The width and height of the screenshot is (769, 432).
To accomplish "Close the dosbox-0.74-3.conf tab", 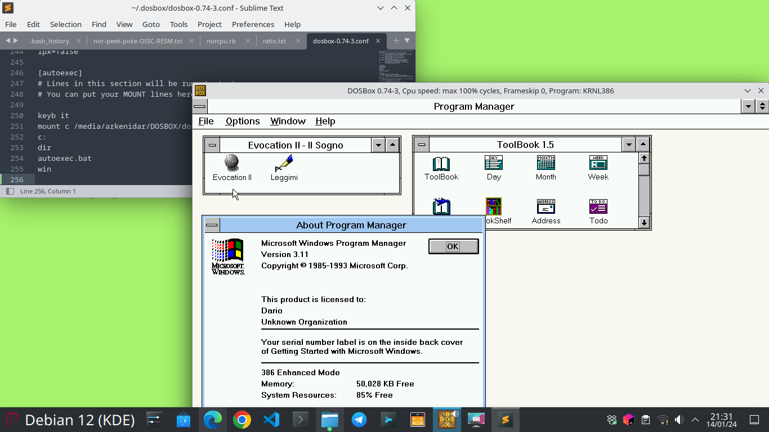I will click(x=379, y=41).
